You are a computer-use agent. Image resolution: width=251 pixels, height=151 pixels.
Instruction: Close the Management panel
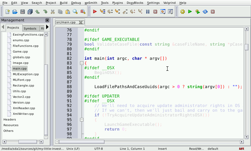47,20
